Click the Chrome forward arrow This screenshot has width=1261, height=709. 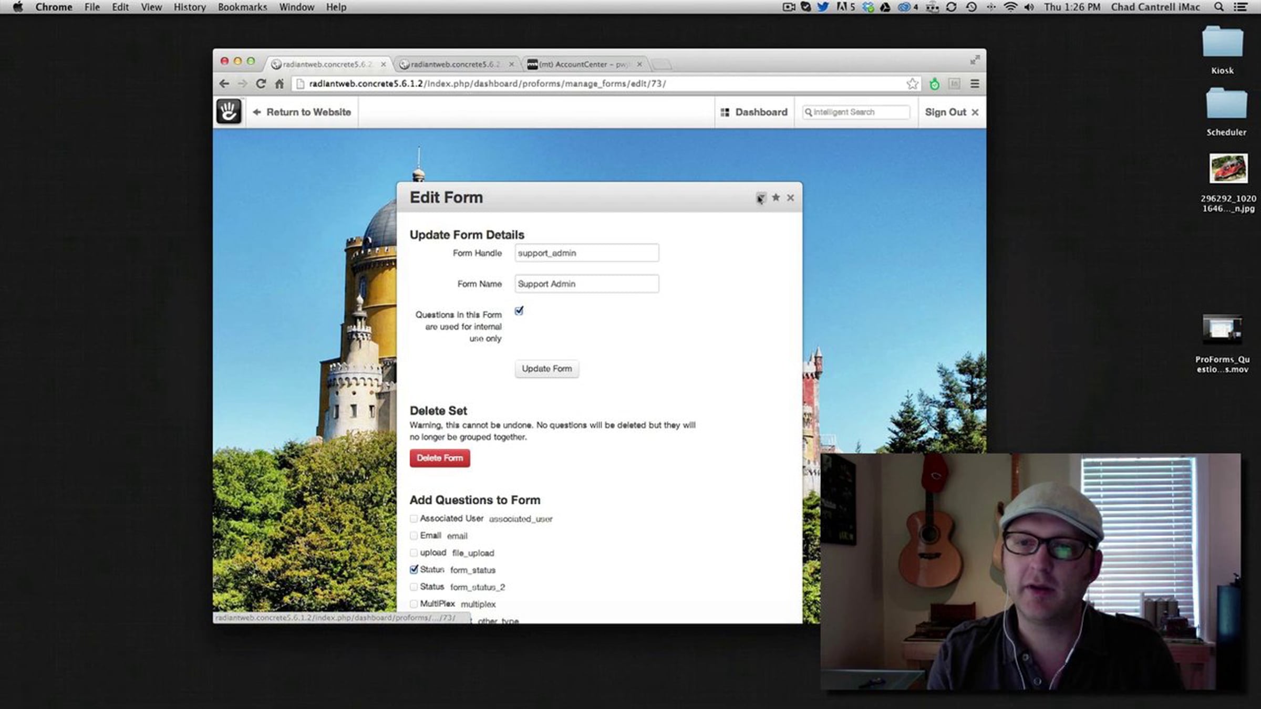242,84
